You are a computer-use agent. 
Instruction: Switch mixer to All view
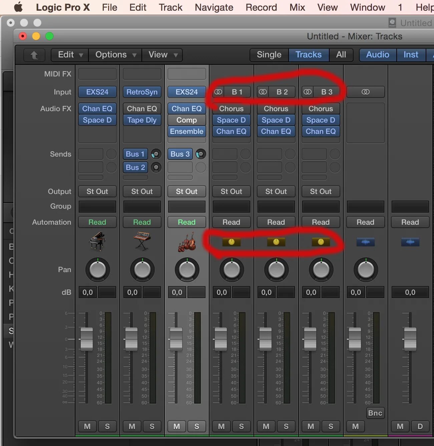pyautogui.click(x=341, y=55)
